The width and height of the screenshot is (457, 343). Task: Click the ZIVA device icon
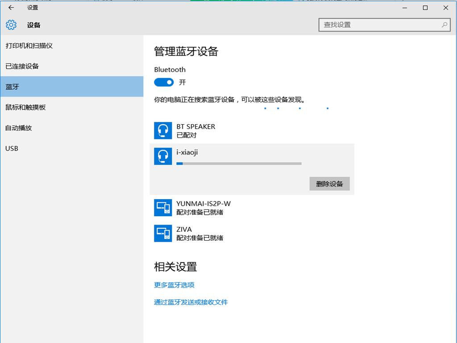pyautogui.click(x=163, y=233)
